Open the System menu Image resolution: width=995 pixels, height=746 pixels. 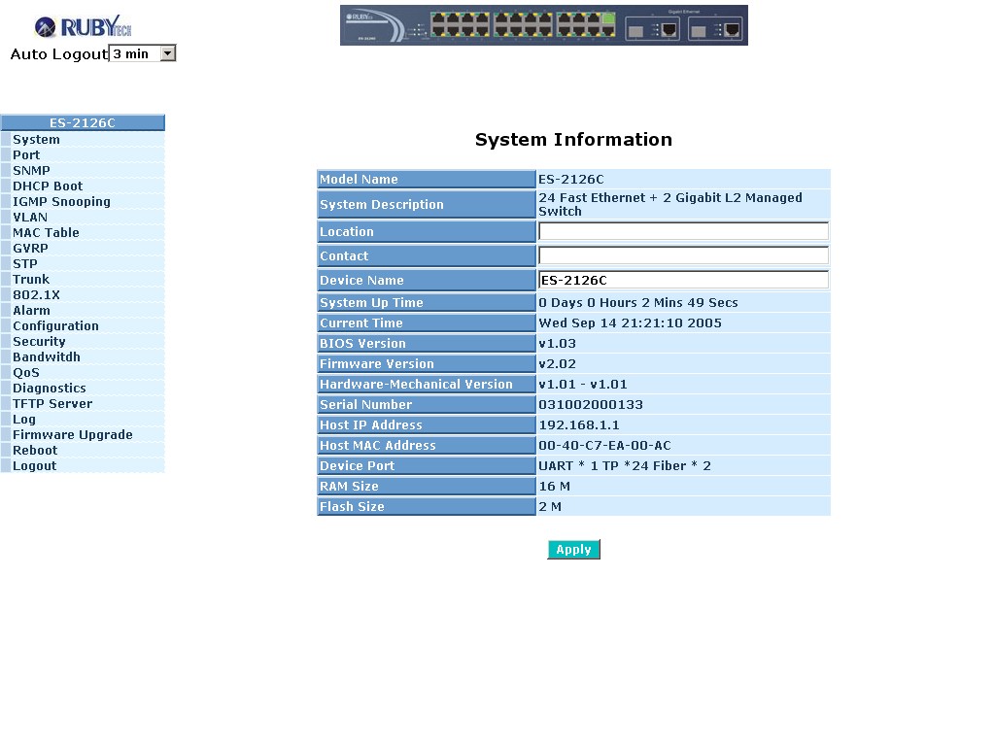(x=36, y=140)
